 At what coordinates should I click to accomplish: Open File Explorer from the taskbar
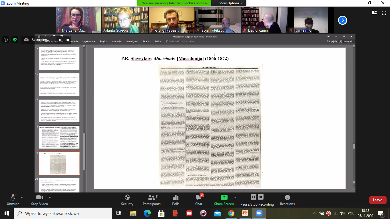133,213
